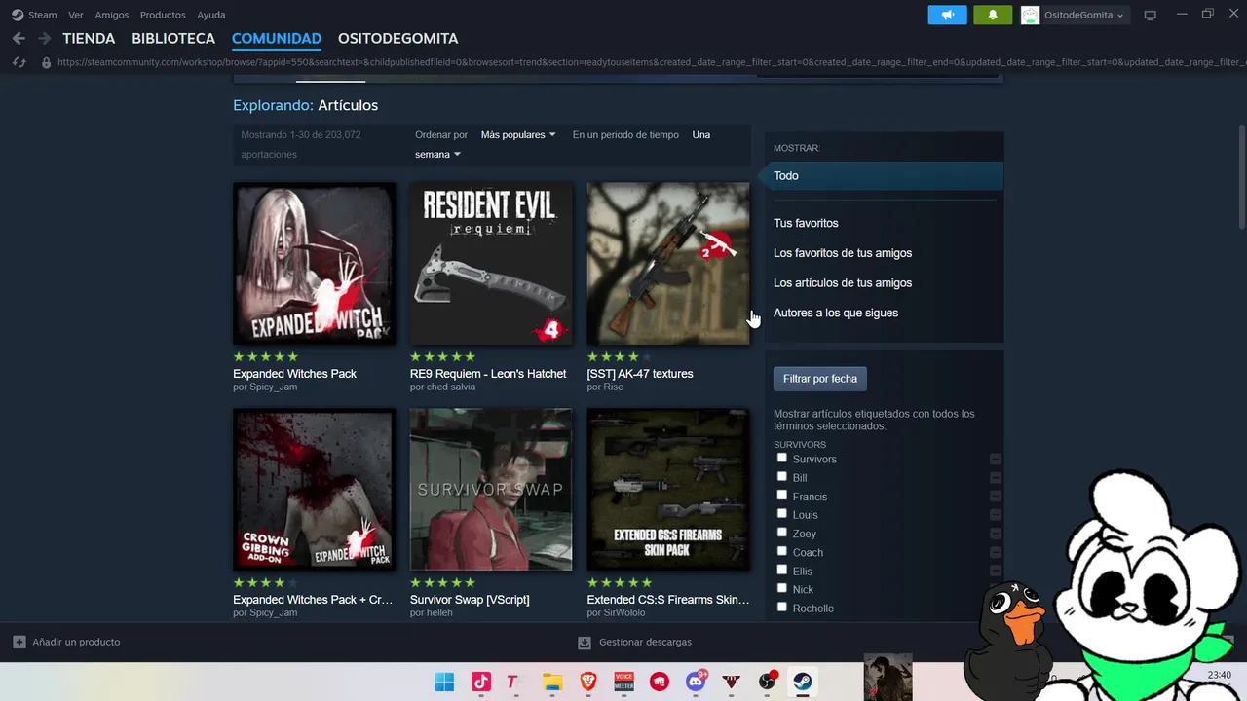Check the Ellis tag checkbox

(x=781, y=570)
